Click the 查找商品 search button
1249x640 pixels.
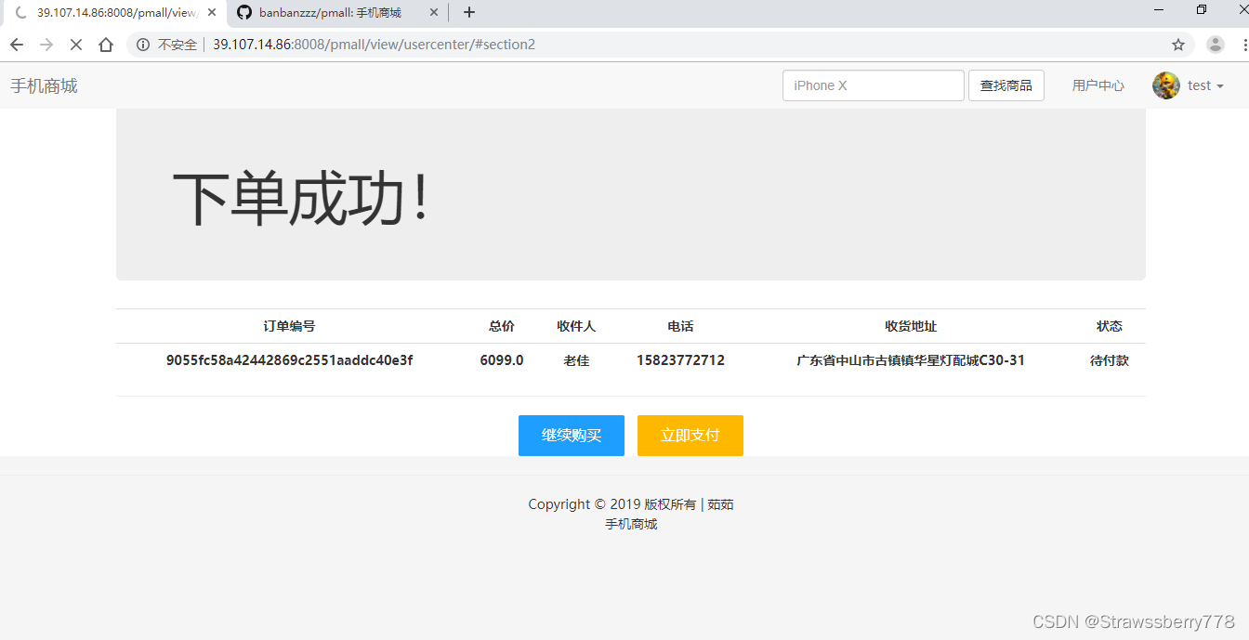tap(1006, 85)
